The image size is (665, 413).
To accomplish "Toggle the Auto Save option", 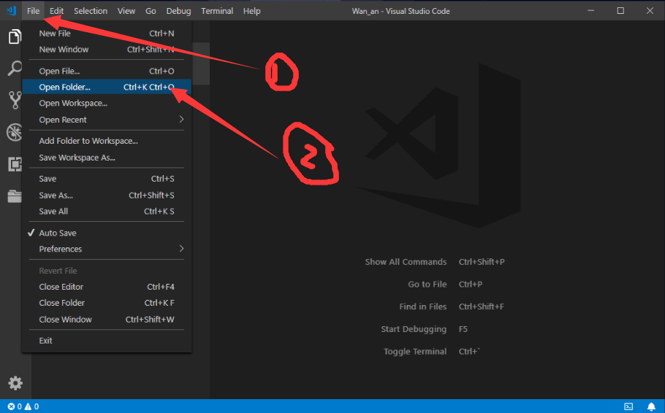I will click(x=107, y=233).
